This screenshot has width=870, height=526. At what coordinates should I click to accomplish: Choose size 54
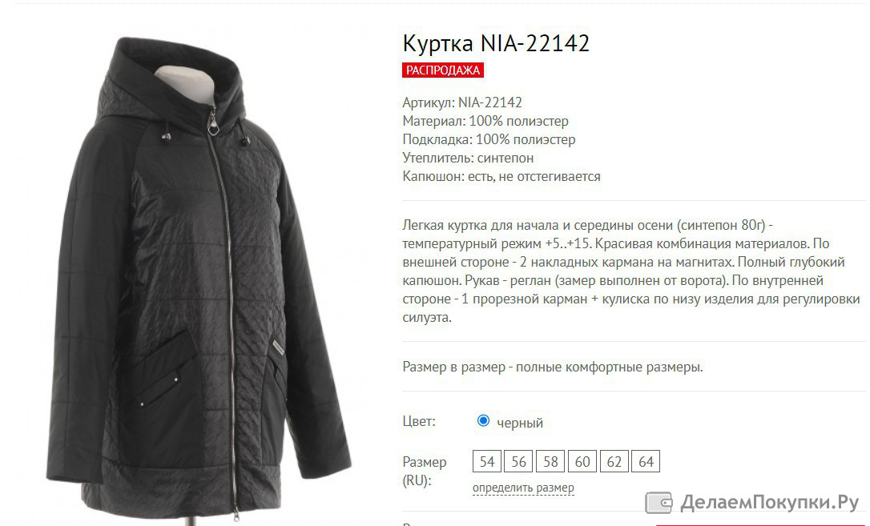487,461
